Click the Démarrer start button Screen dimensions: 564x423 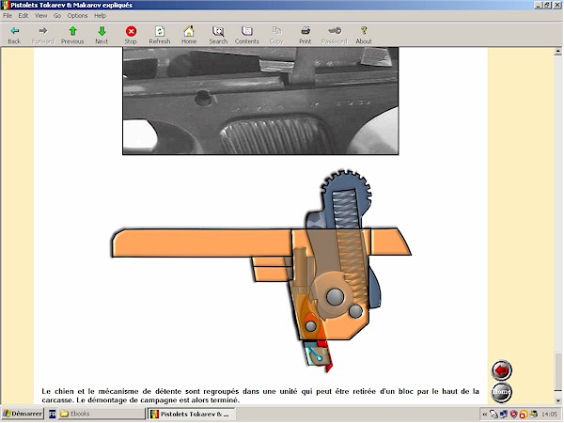pyautogui.click(x=23, y=414)
